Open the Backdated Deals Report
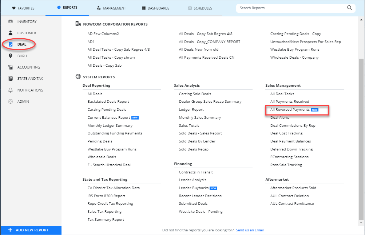365x235 pixels. click(x=108, y=102)
